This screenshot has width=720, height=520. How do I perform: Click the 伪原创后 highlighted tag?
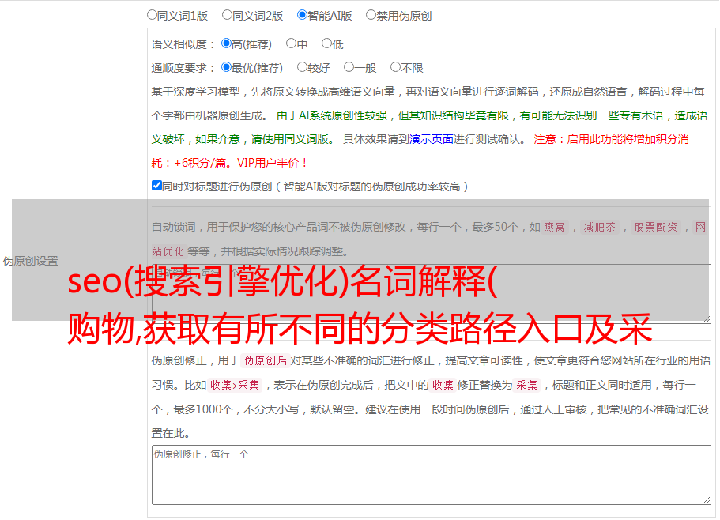[266, 360]
